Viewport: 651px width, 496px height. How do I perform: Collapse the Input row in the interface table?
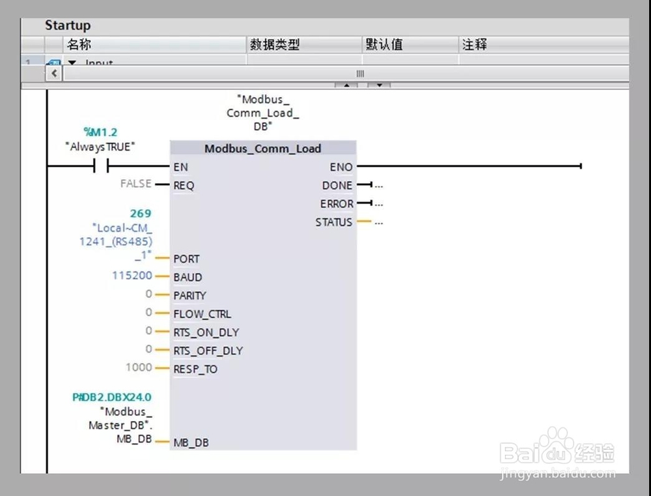point(71,63)
